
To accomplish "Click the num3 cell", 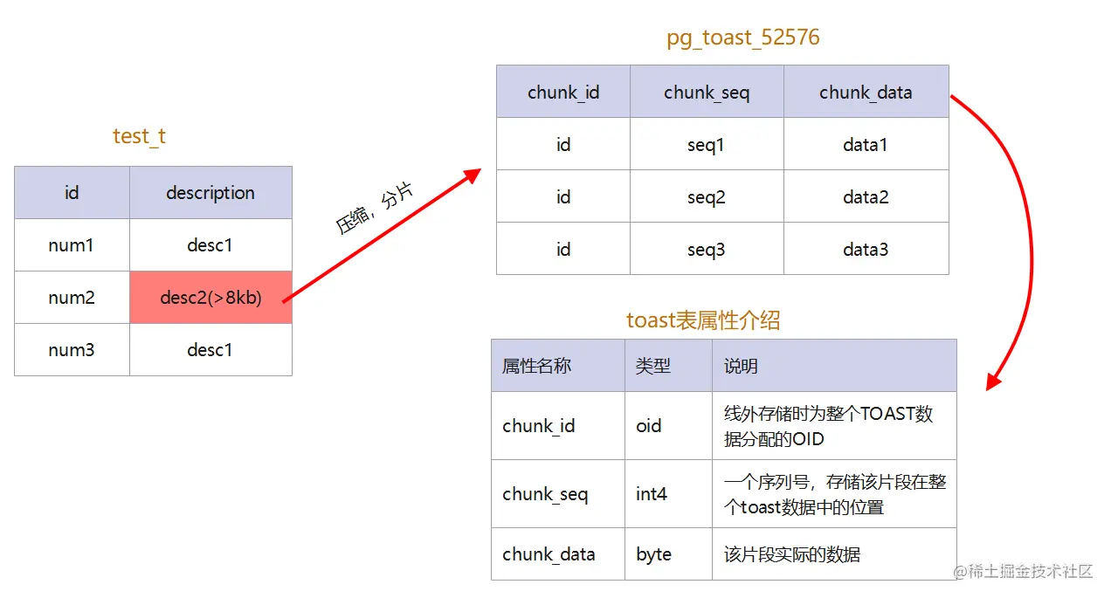I will click(x=72, y=349).
